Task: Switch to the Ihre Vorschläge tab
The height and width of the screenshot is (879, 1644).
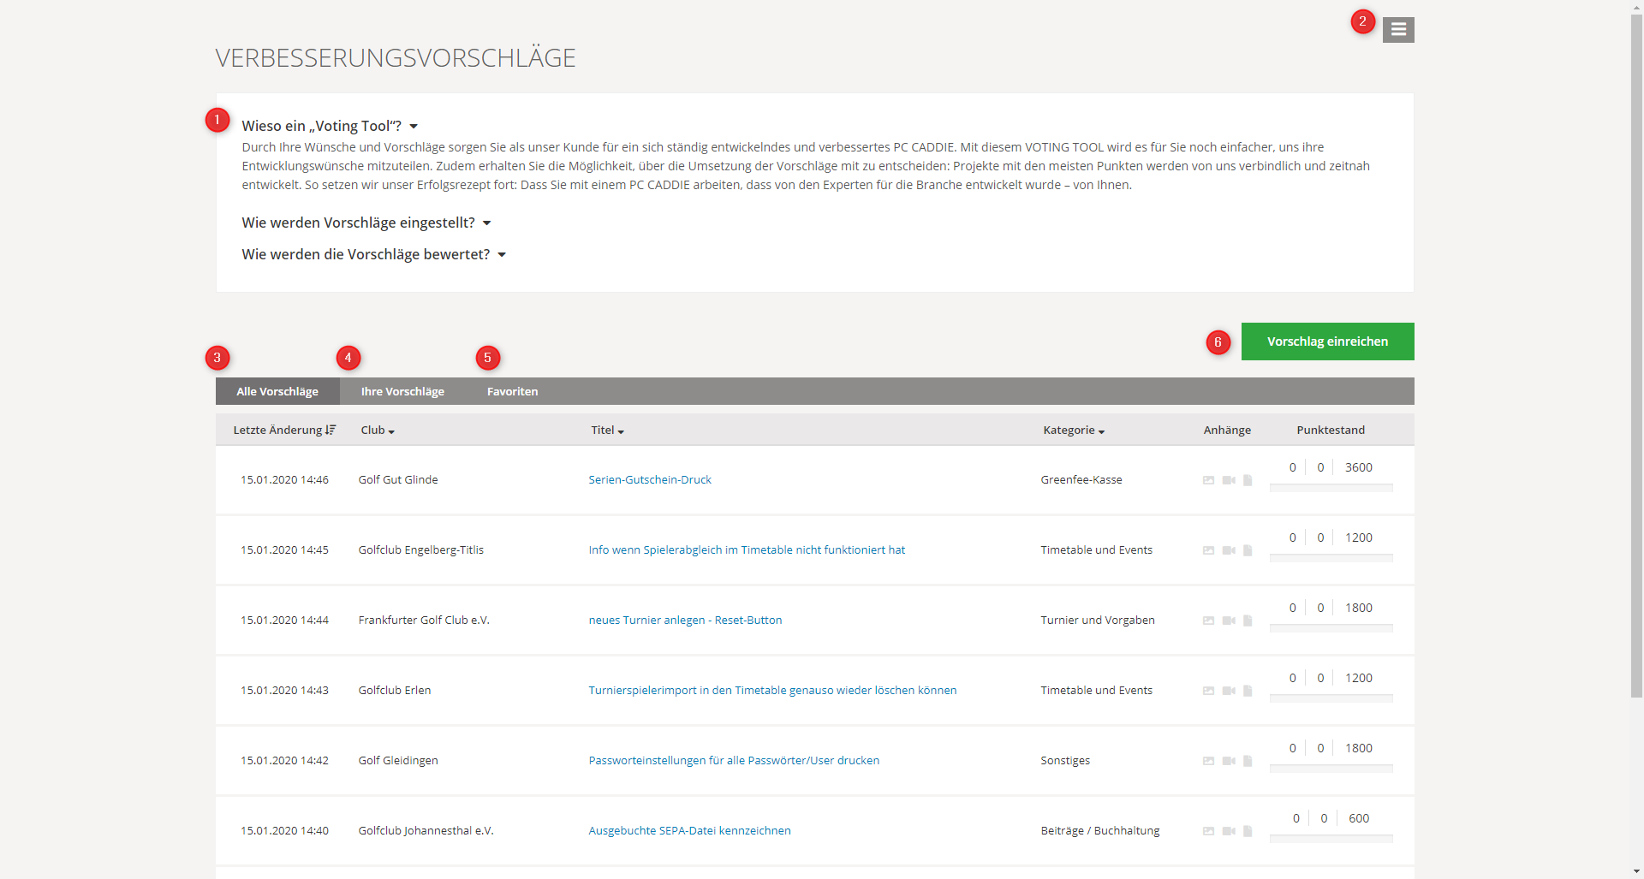Action: (402, 391)
